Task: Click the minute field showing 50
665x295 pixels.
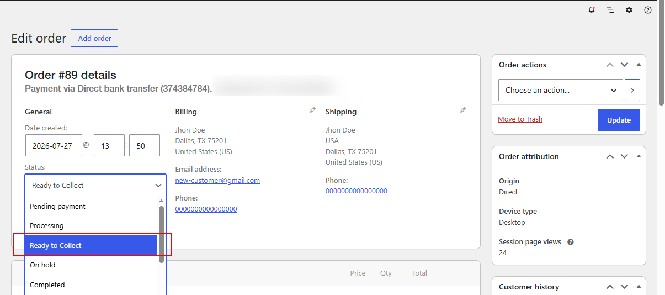Action: pos(145,145)
